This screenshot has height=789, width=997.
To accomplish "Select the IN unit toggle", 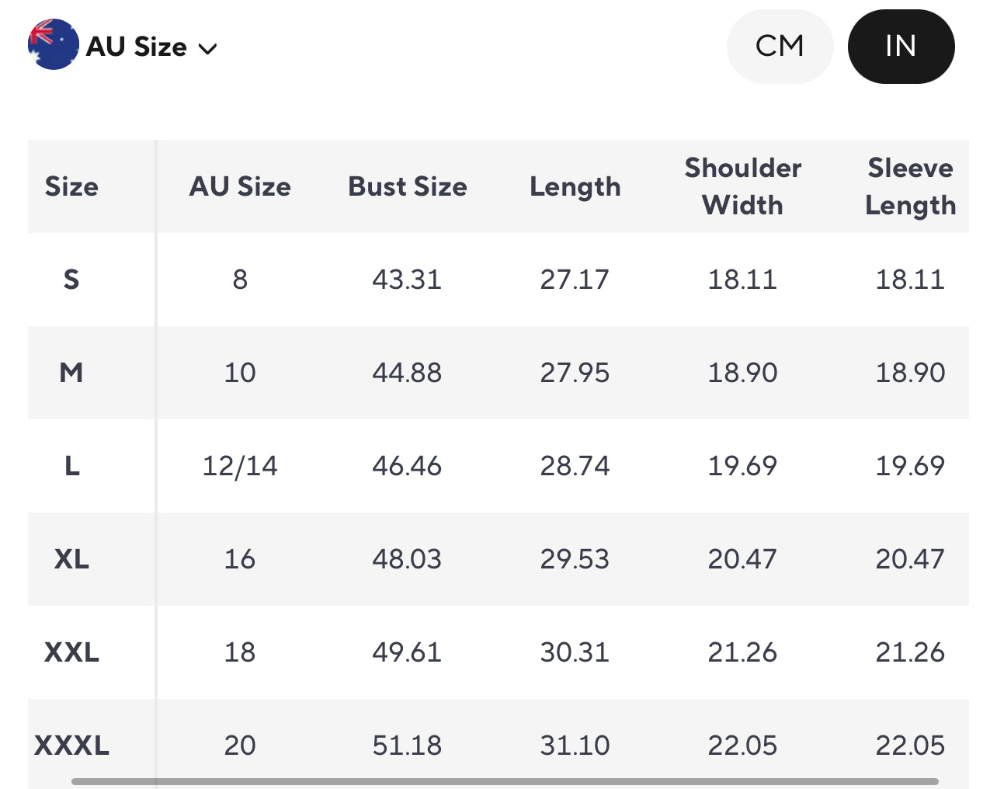I will tap(901, 47).
